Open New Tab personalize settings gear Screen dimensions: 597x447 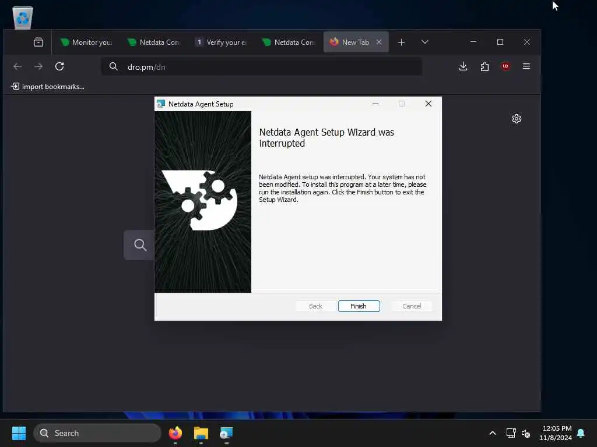tap(517, 119)
